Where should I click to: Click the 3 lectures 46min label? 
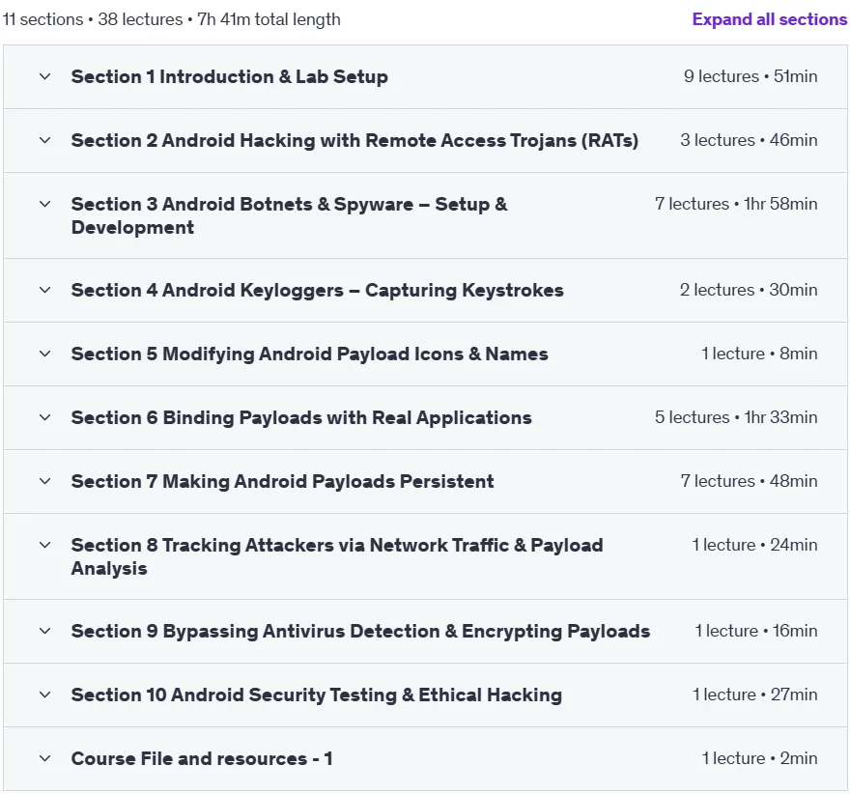tap(750, 140)
